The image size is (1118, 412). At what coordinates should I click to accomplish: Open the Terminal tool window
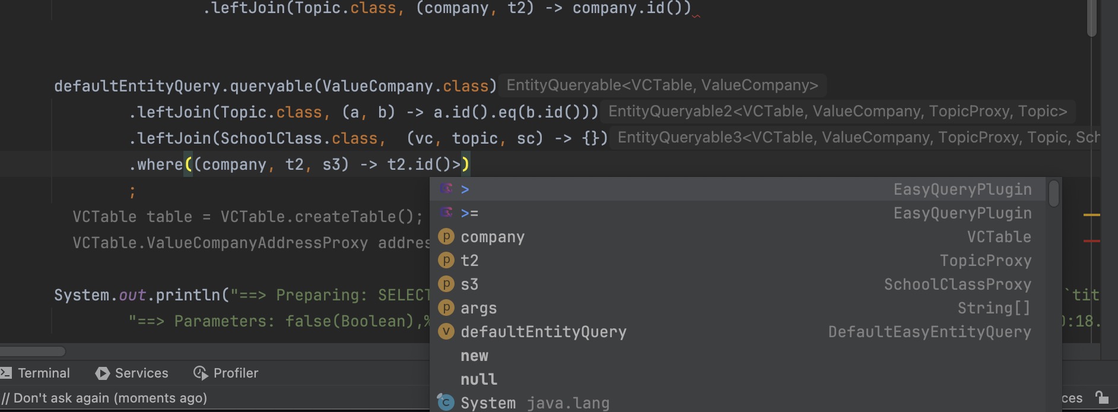[36, 373]
